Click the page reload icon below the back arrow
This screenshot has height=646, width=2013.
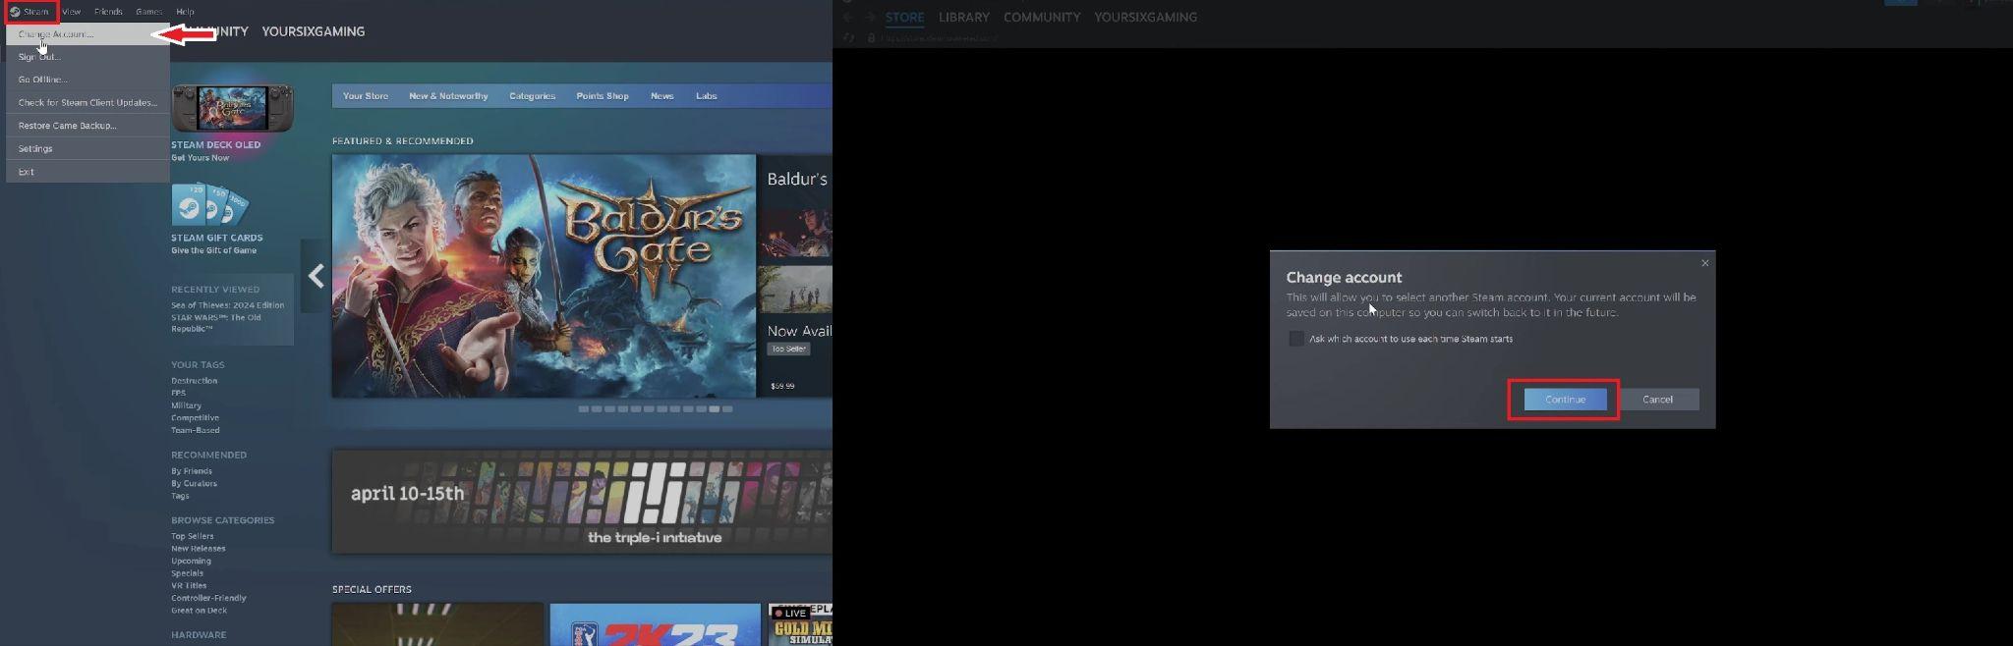coord(848,38)
